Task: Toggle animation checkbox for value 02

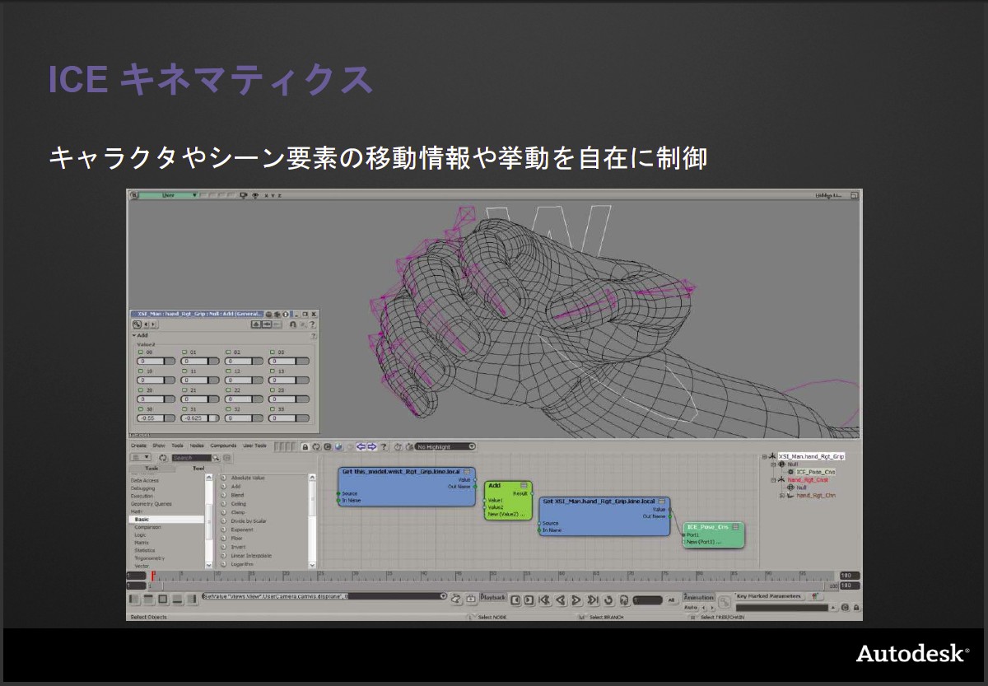Action: pos(228,352)
